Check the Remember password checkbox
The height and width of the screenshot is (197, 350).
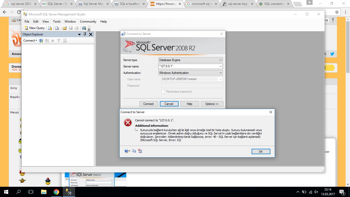click(163, 92)
